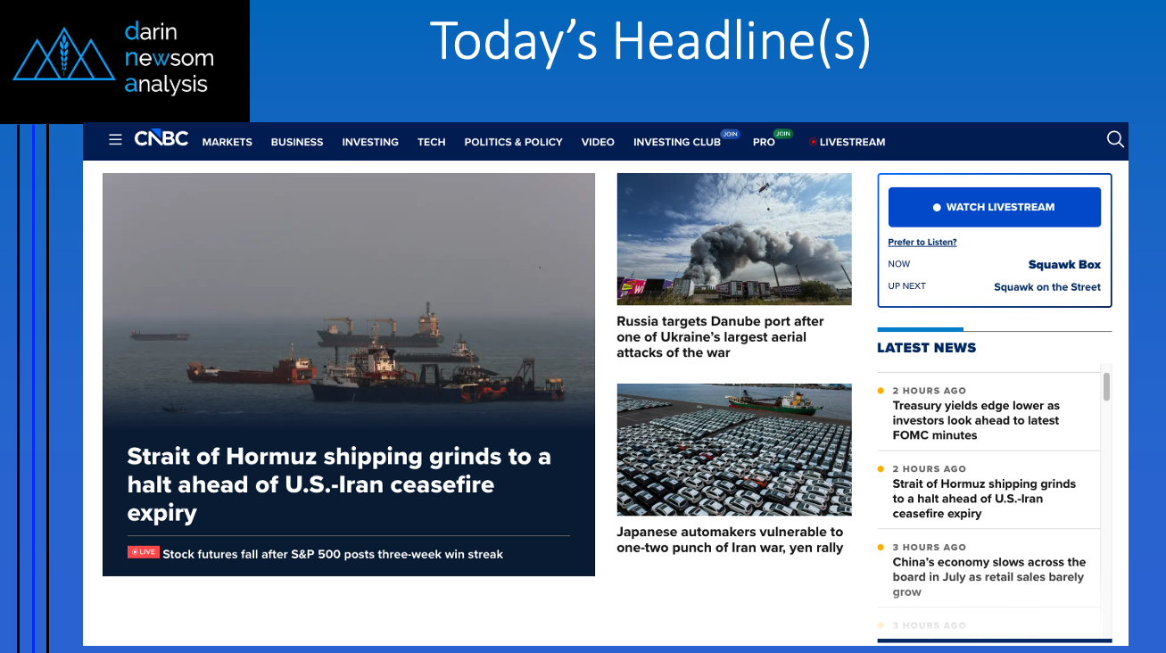
Task: Open Stock futures fall live update
Action: [333, 554]
